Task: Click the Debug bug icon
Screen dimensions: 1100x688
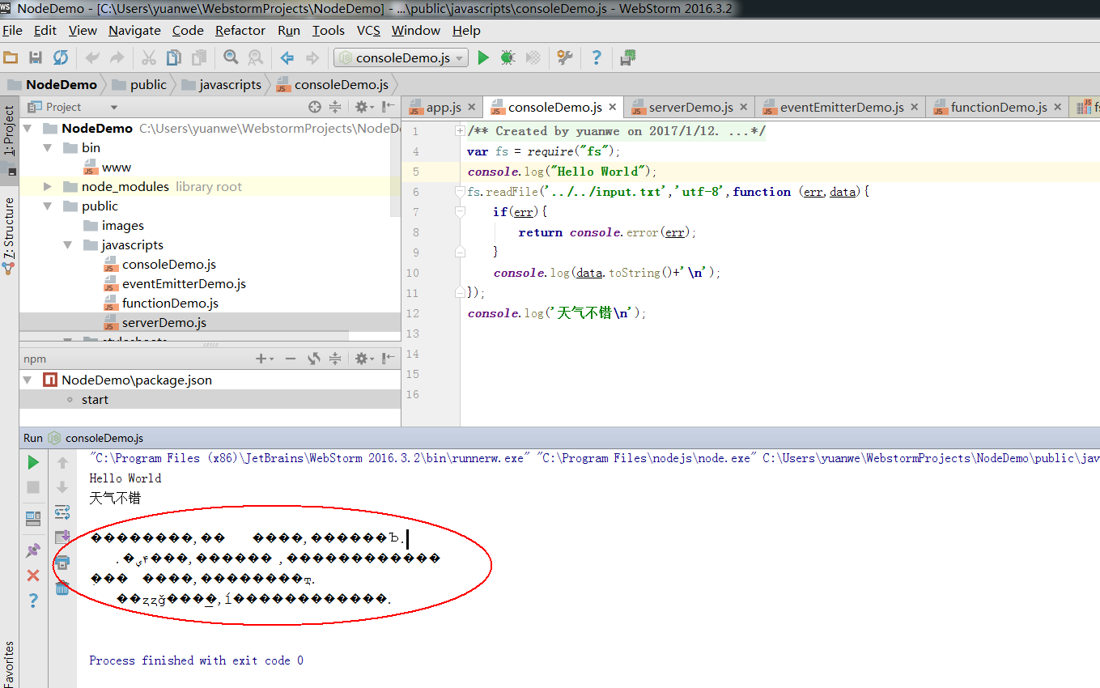Action: tap(508, 57)
